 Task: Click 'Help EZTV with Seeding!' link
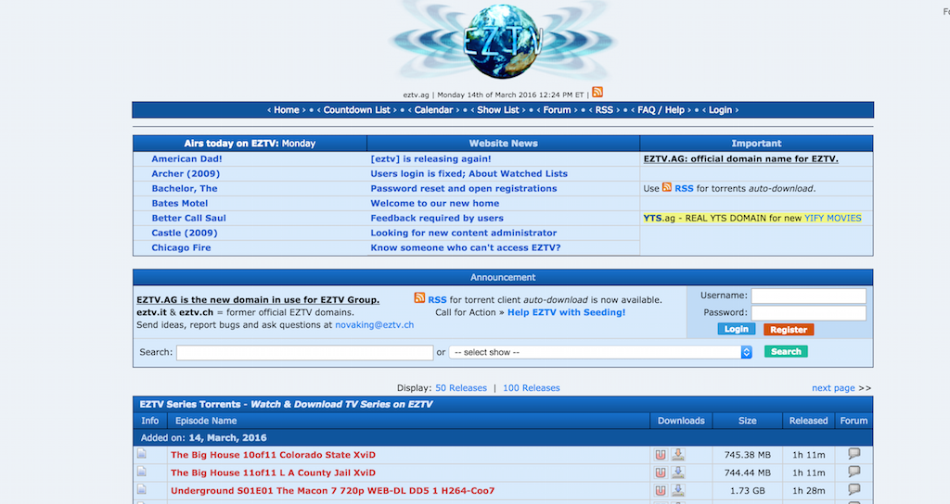pyautogui.click(x=567, y=312)
